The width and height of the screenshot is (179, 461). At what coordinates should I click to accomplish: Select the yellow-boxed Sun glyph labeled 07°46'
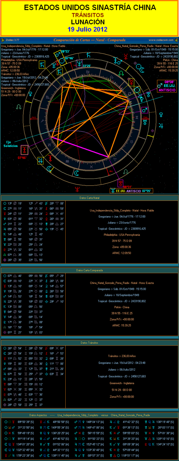click(x=62, y=61)
